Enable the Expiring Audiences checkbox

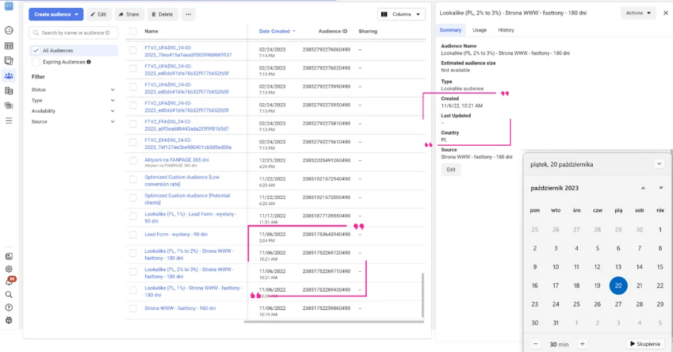coord(36,62)
